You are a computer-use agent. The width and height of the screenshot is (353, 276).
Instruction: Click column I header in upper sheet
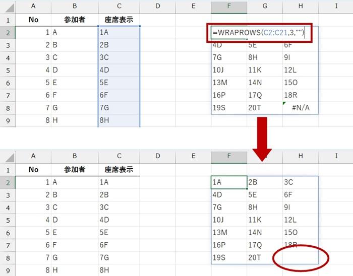pos(336,7)
